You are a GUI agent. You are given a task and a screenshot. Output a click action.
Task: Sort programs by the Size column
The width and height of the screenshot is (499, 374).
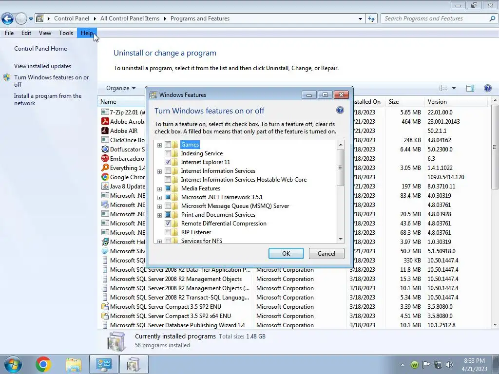coord(404,101)
